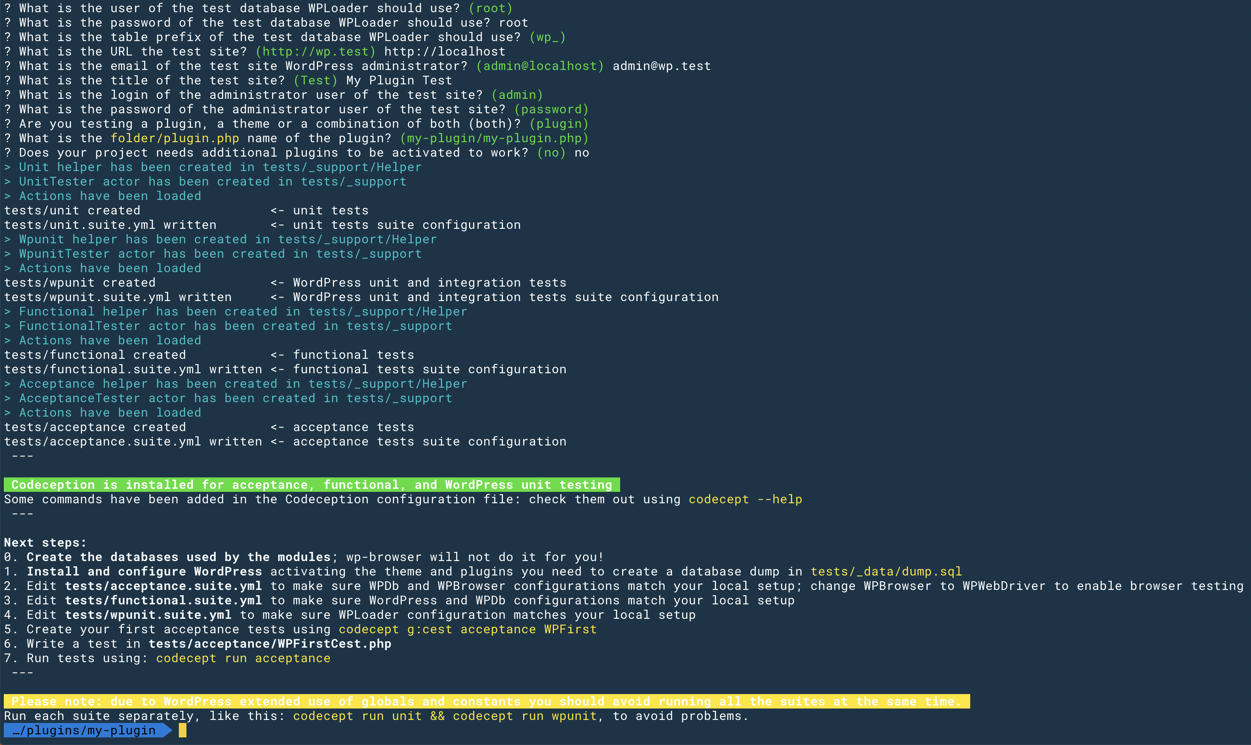
Task: Click 'codecept run acceptance' command
Action: tap(243, 658)
